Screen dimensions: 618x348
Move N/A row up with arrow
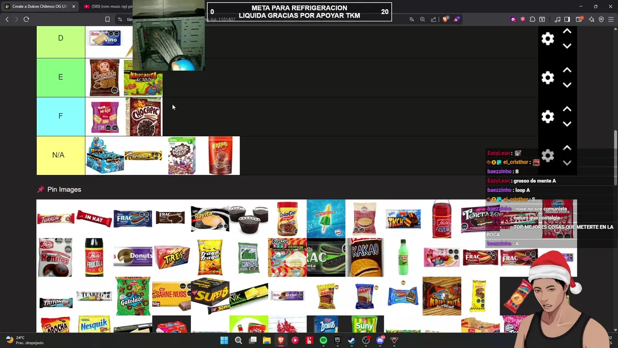click(x=567, y=148)
